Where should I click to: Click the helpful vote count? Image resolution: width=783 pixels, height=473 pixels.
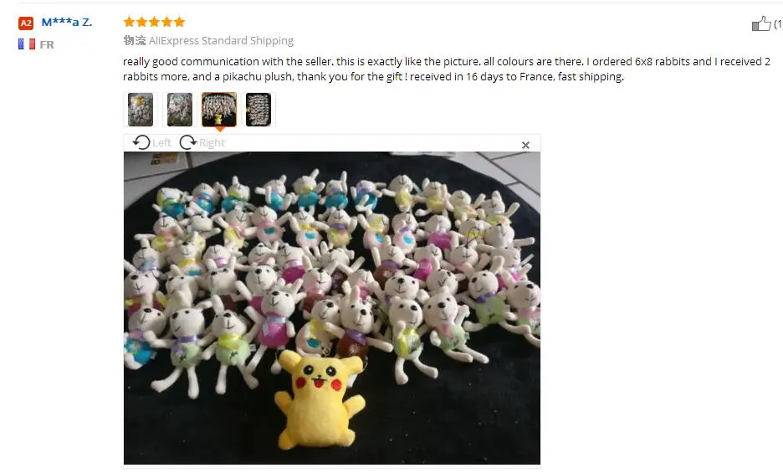click(778, 23)
